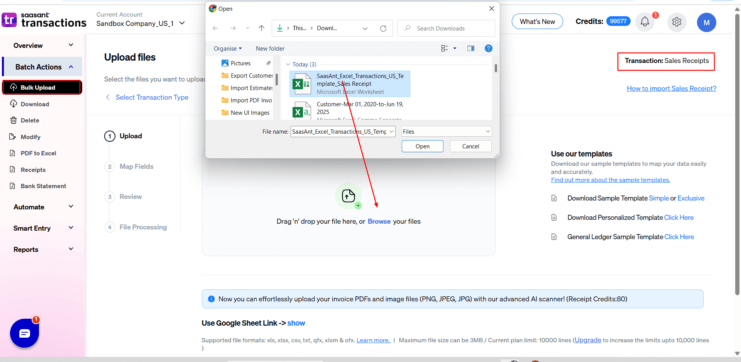This screenshot has width=741, height=362.
Task: Open settings via the gear icon
Action: pyautogui.click(x=677, y=22)
